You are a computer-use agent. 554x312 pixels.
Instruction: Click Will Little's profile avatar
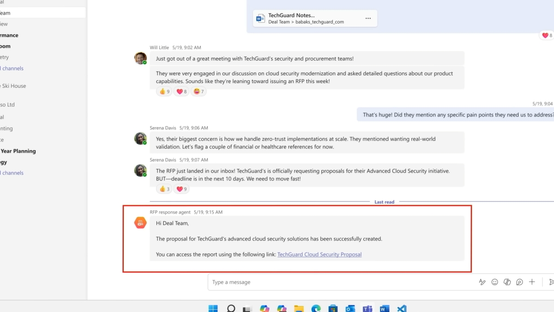[140, 58]
